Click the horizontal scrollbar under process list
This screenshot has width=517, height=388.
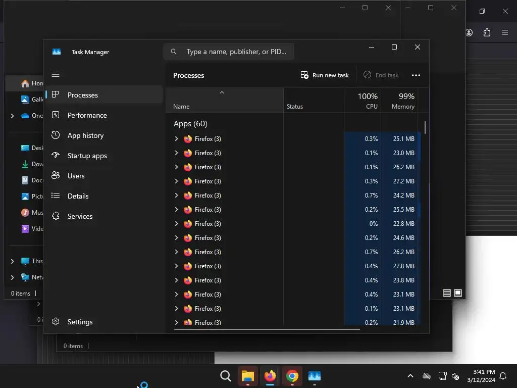tap(267, 329)
